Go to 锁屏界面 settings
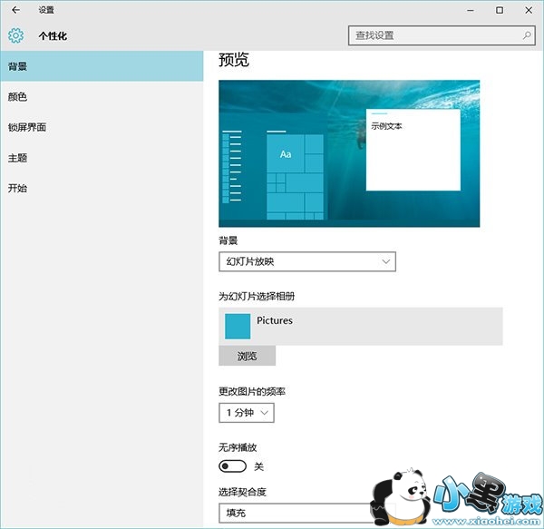 pyautogui.click(x=102, y=127)
